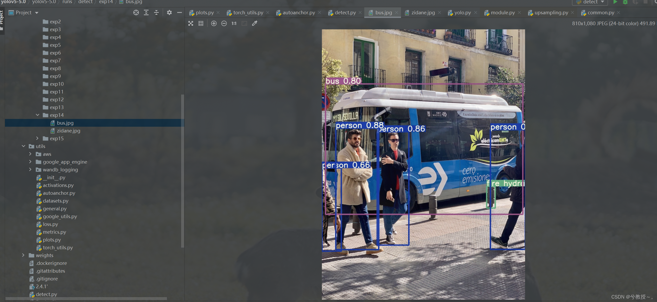Click the Zoom Out image icon

tap(224, 23)
